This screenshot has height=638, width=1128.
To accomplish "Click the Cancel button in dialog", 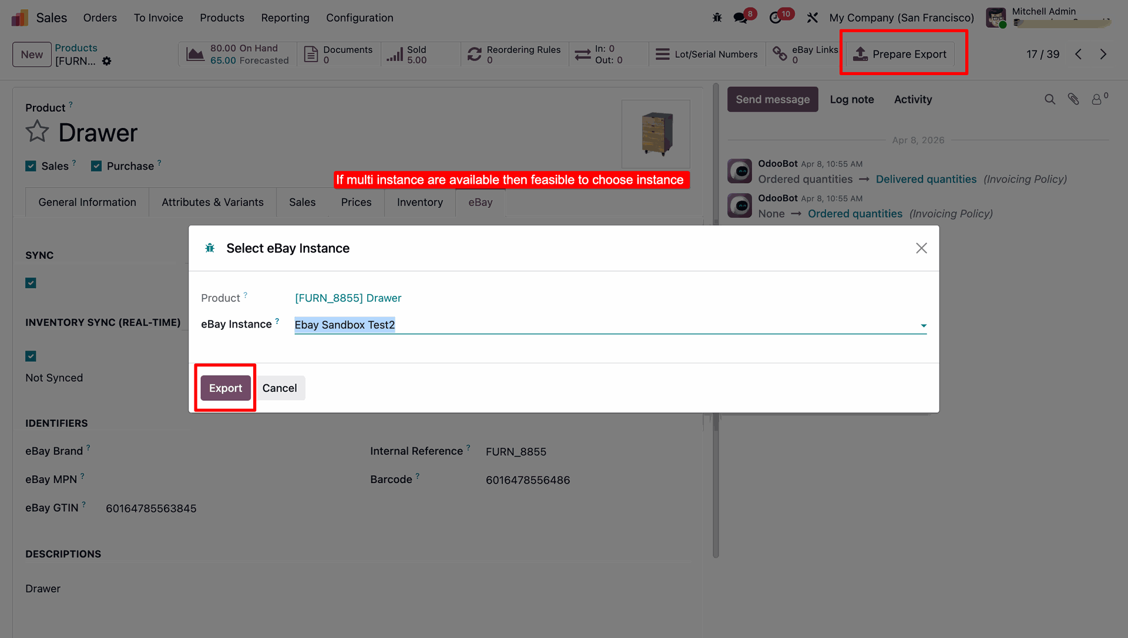I will point(280,388).
